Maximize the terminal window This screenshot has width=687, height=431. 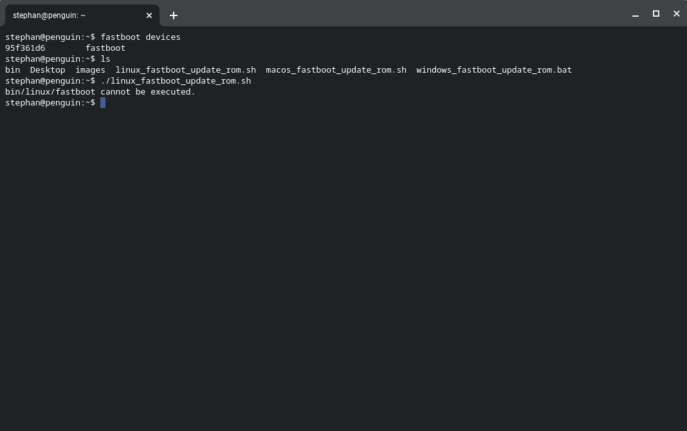pyautogui.click(x=656, y=14)
